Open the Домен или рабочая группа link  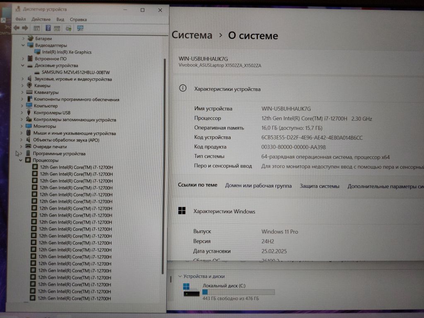point(258,186)
